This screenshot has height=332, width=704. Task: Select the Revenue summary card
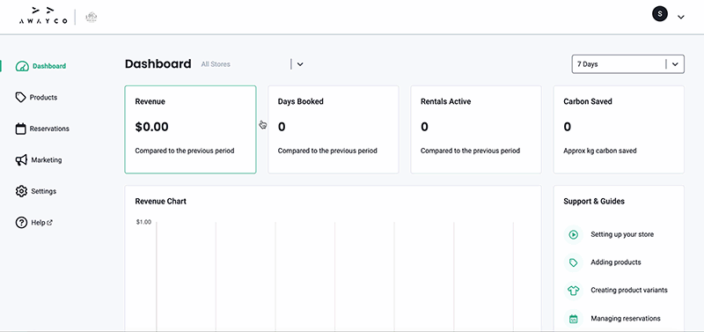[x=190, y=129]
